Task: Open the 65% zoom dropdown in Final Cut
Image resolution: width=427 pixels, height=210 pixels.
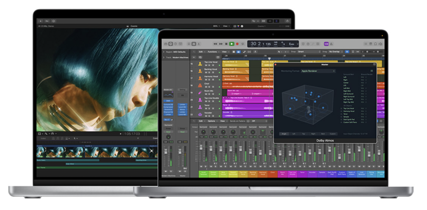Action: tap(216, 26)
